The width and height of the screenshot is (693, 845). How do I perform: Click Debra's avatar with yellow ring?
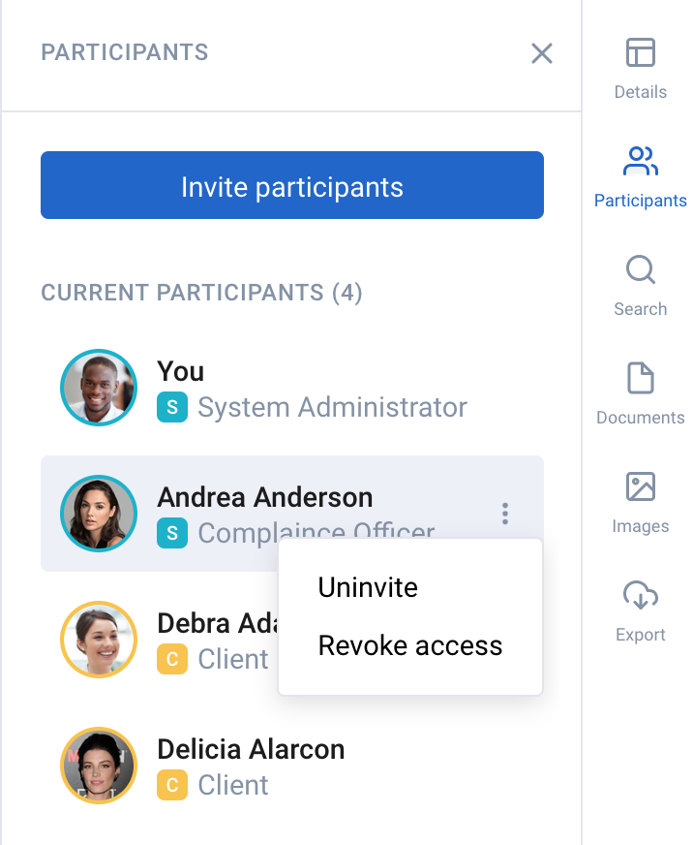point(99,640)
